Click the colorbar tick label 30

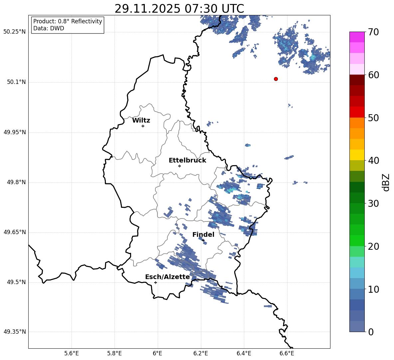coord(373,203)
